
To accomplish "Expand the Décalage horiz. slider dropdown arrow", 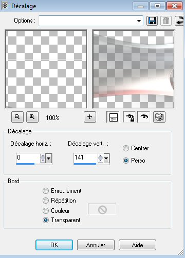I will click(49, 158).
